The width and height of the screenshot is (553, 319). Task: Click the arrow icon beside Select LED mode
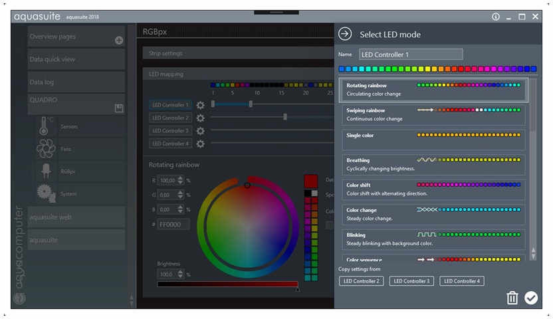345,34
